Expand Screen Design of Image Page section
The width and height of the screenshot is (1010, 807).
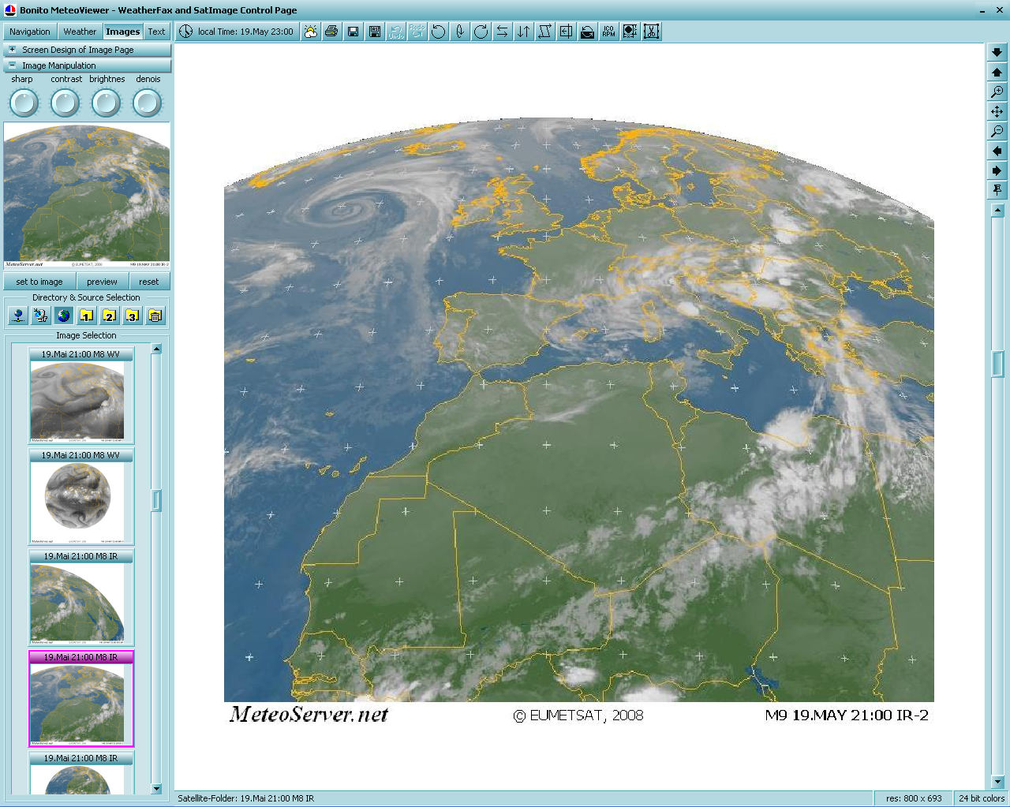pyautogui.click(x=12, y=50)
